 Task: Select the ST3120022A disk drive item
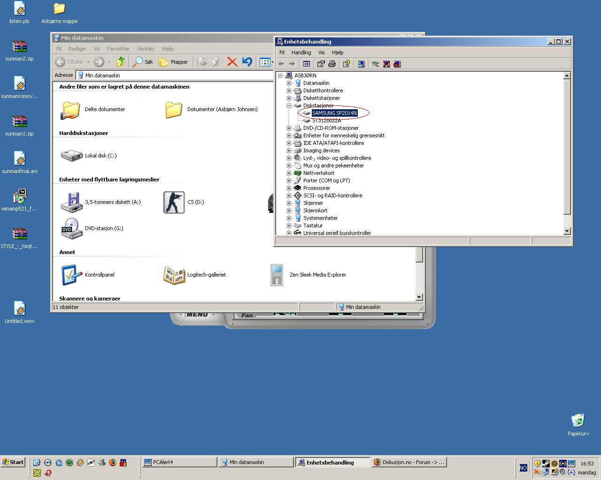(326, 120)
